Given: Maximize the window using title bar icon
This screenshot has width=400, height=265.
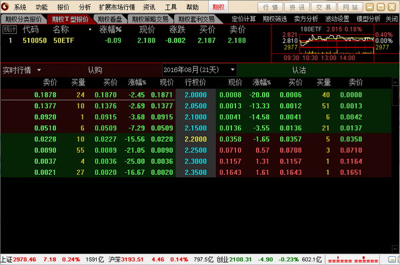Looking at the screenshot, I should coord(381,7).
